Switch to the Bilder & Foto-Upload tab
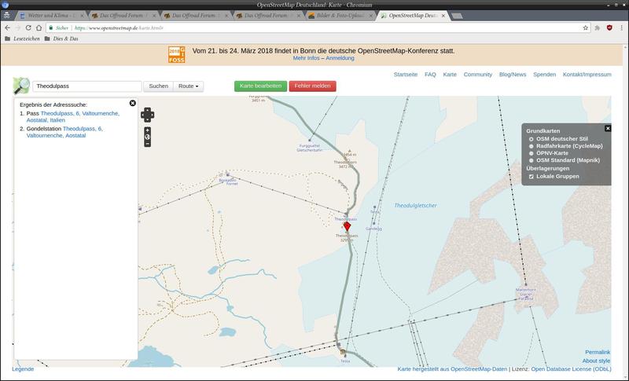Viewport: 629px width, 381px height. coord(339,16)
